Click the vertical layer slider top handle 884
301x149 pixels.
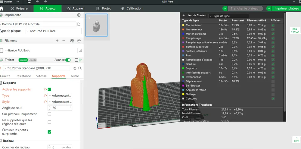click(x=295, y=31)
